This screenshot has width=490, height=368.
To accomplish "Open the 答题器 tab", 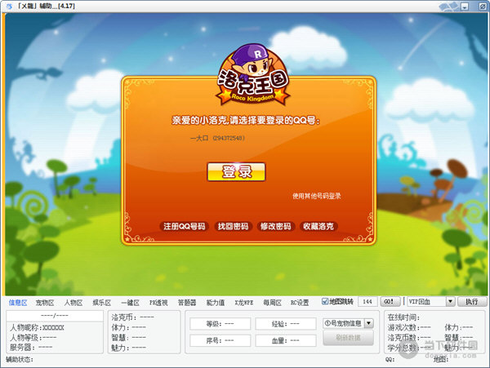I will [187, 303].
